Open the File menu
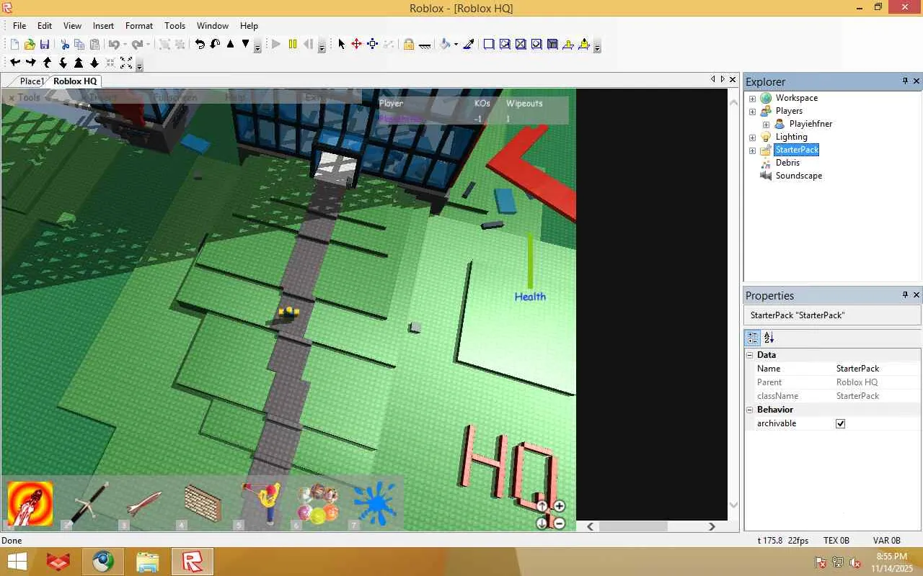Viewport: 923px width, 576px height. tap(19, 25)
